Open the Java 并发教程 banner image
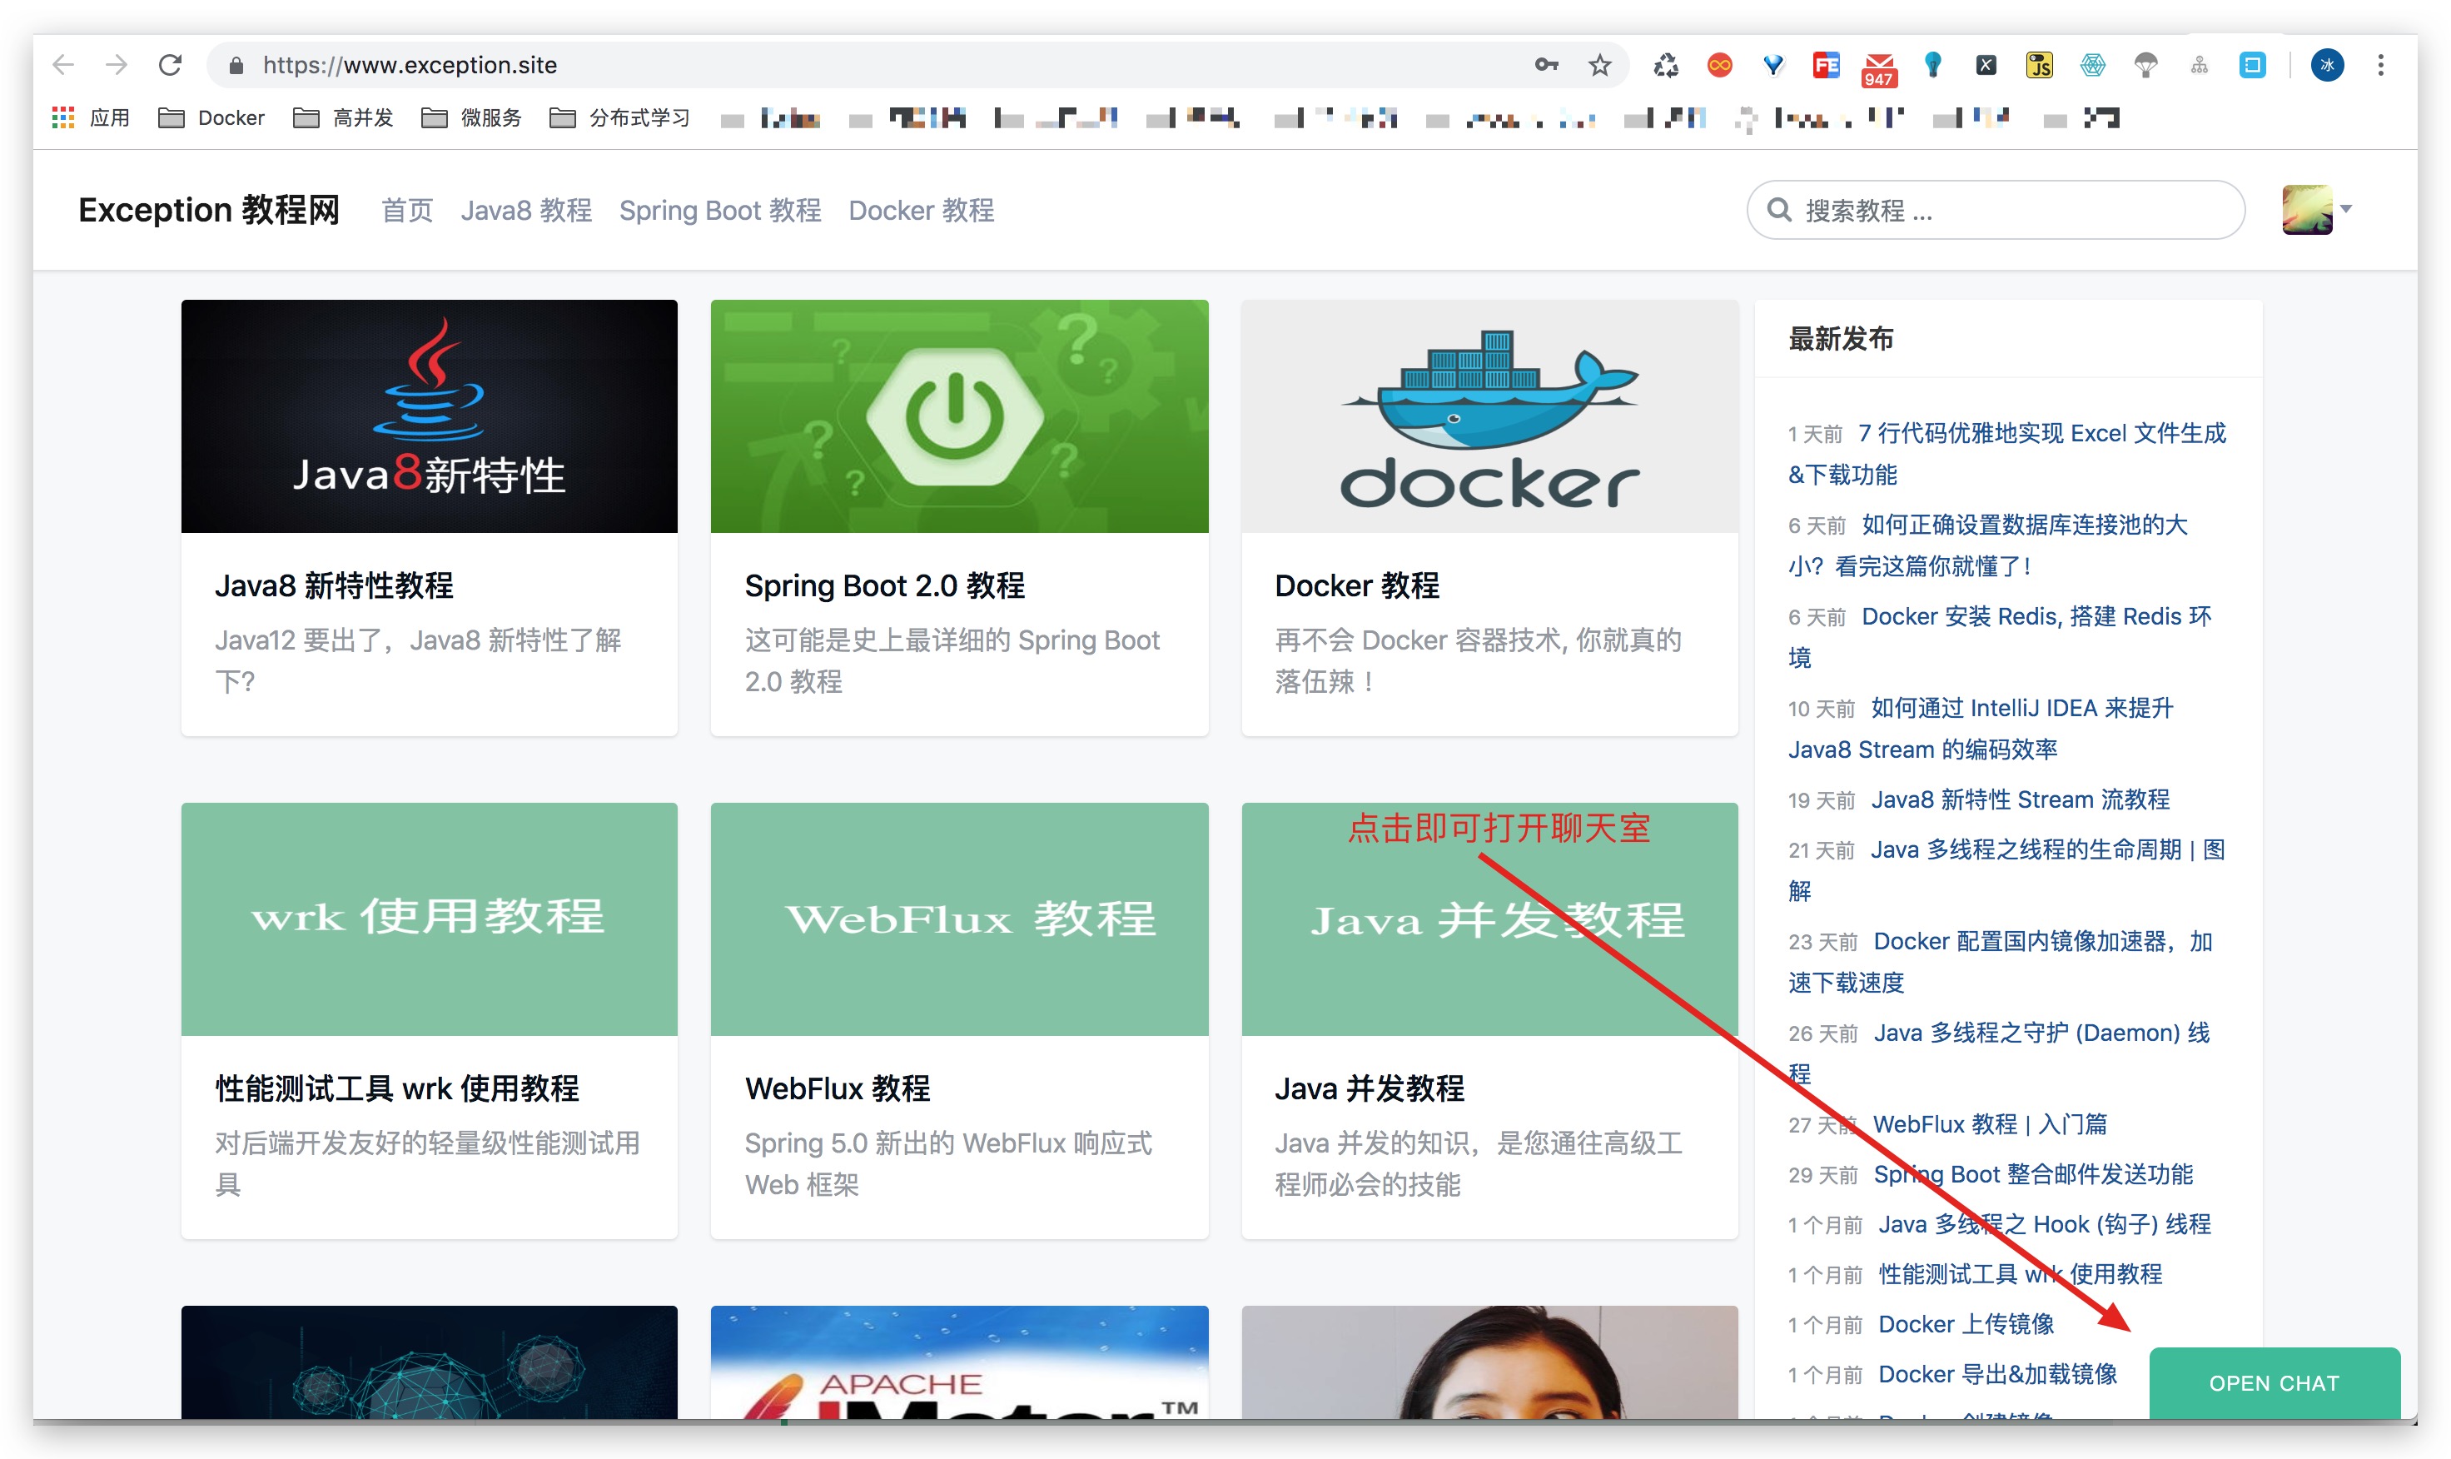 pyautogui.click(x=1489, y=919)
